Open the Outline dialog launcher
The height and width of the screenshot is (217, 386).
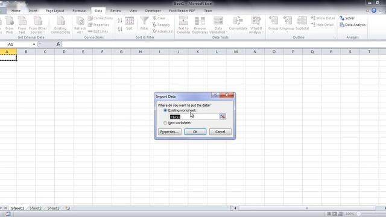click(x=334, y=37)
